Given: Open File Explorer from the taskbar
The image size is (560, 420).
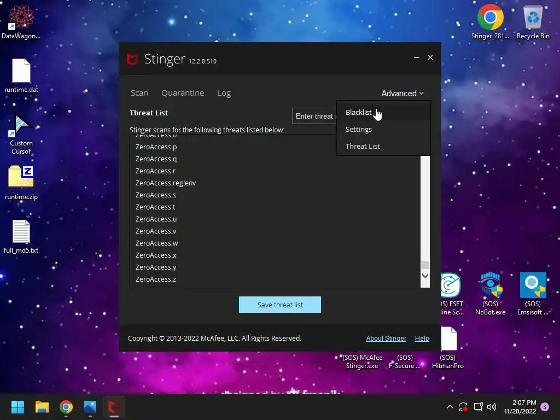Looking at the screenshot, I should click(x=42, y=407).
